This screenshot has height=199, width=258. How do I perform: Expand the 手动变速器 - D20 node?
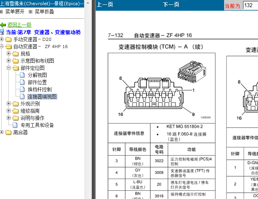pyautogui.click(x=2, y=39)
